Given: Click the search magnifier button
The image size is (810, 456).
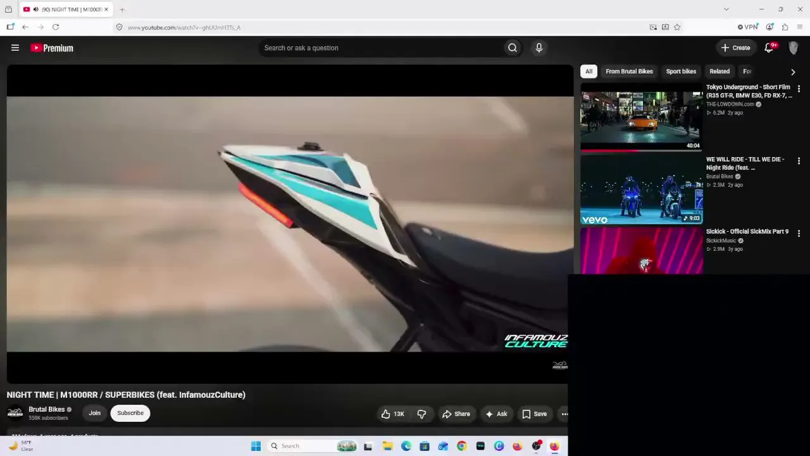Looking at the screenshot, I should click(x=513, y=47).
